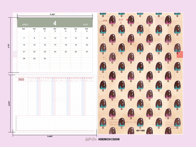196x147 pixels.
Task: Click the red 2025 label on tracker page
Action: point(21,79)
